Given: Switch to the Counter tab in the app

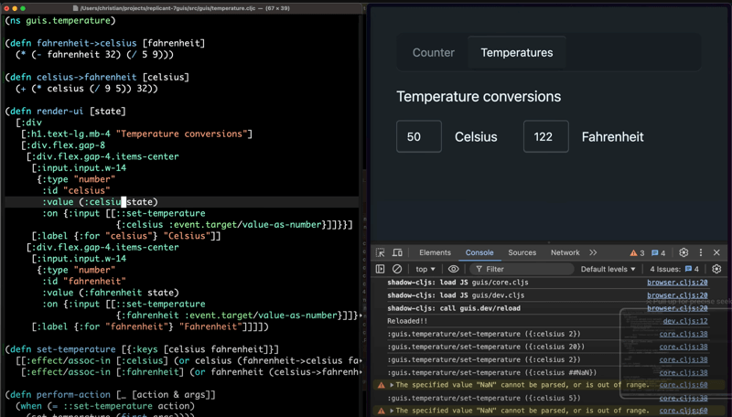Looking at the screenshot, I should pyautogui.click(x=433, y=53).
